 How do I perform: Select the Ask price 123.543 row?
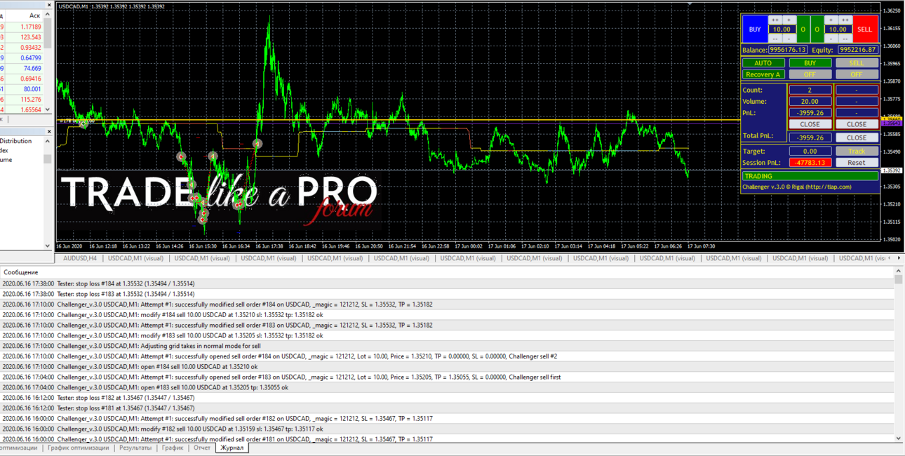coord(22,37)
